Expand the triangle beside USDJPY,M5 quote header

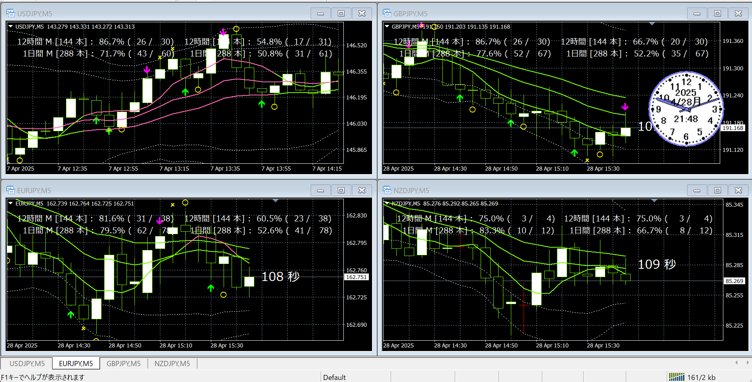[10, 27]
